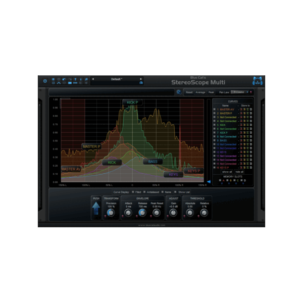
Task: Click the info 'i' icon
Action: (x=81, y=79)
